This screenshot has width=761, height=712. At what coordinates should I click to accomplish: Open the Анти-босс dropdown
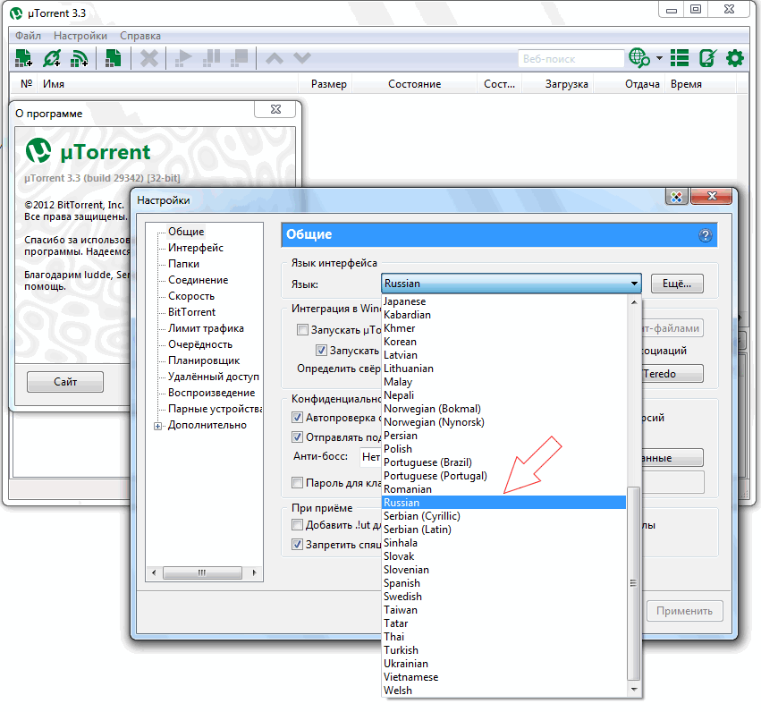(x=371, y=457)
